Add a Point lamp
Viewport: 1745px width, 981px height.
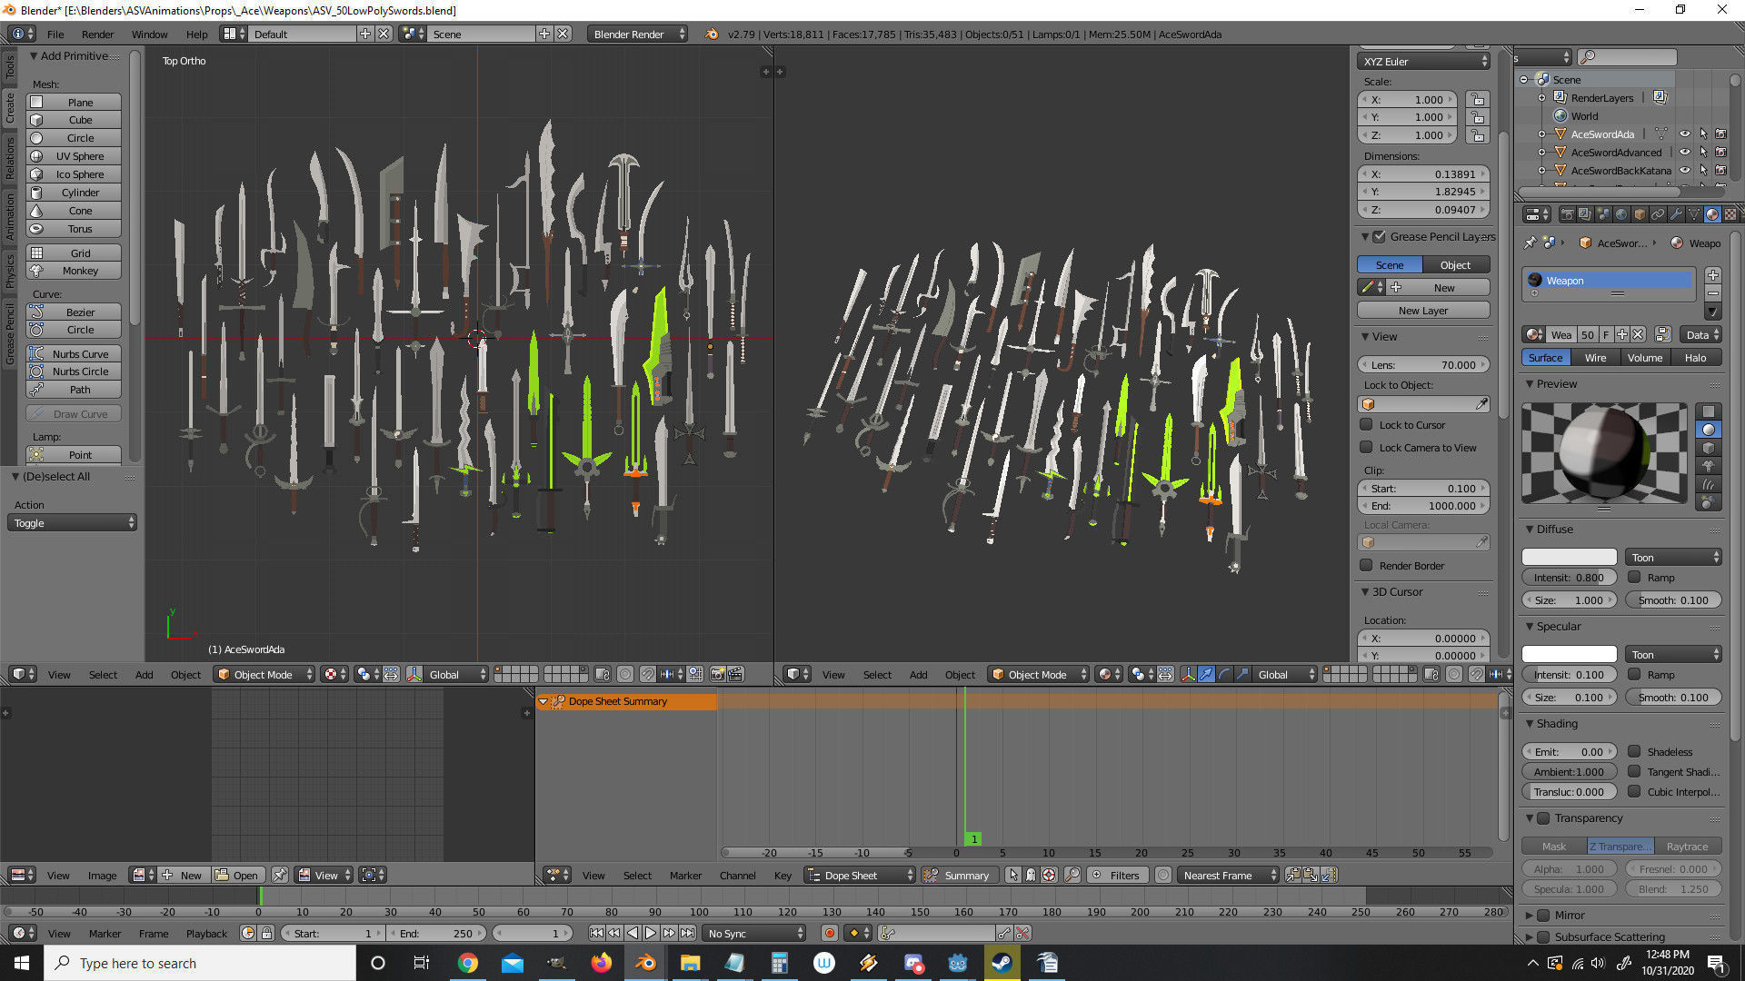[x=74, y=454]
